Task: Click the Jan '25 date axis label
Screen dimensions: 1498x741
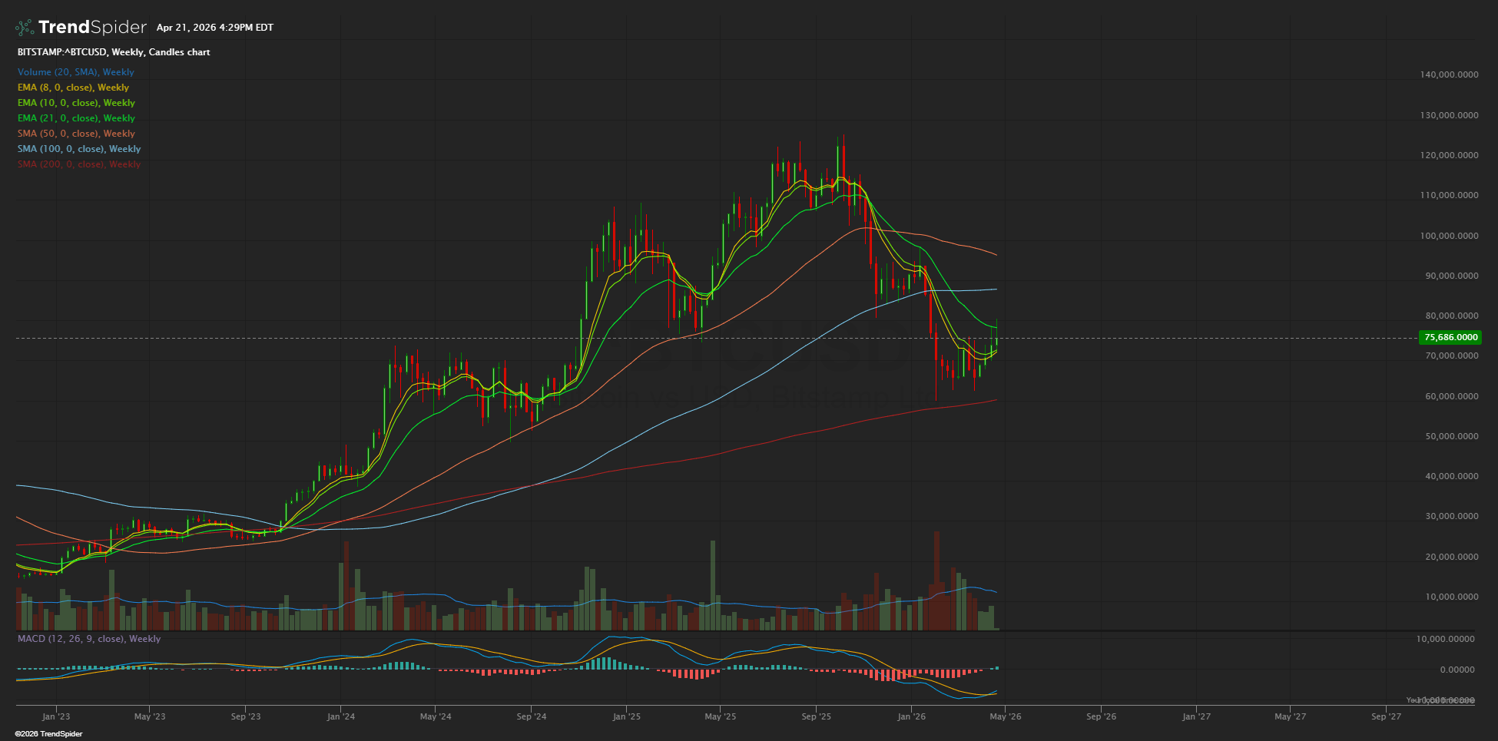Action: pyautogui.click(x=626, y=716)
